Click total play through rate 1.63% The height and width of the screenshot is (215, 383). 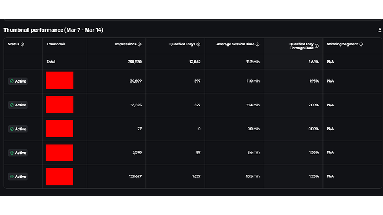click(314, 62)
